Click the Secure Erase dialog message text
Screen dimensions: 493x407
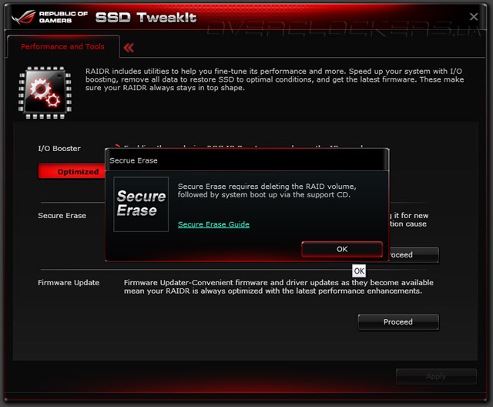pyautogui.click(x=267, y=190)
